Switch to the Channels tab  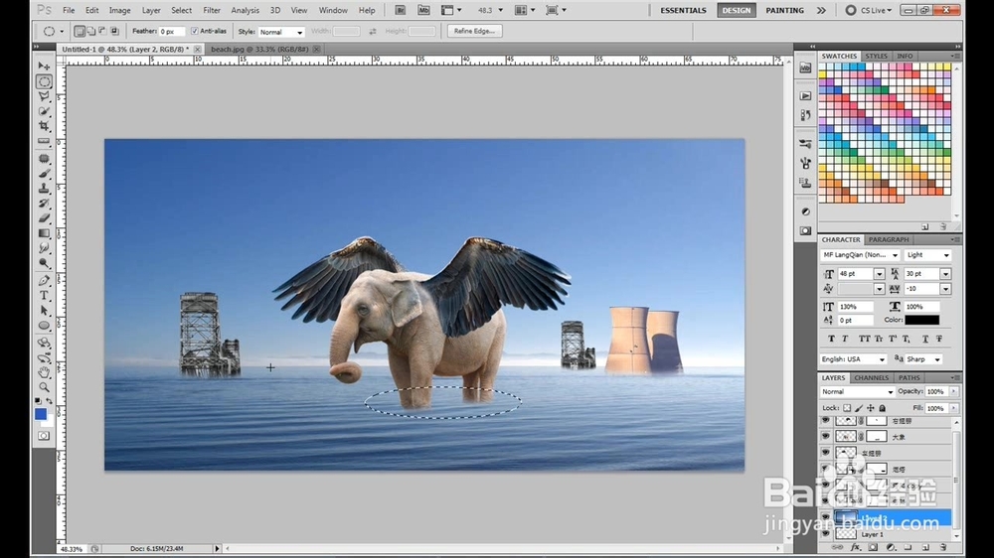pos(872,377)
